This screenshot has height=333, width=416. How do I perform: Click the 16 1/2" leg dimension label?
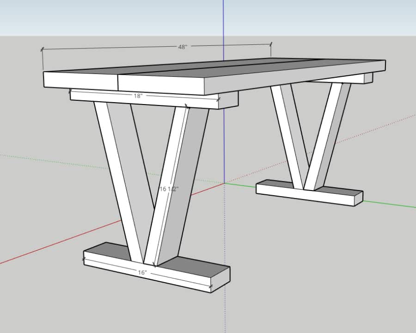coord(169,189)
